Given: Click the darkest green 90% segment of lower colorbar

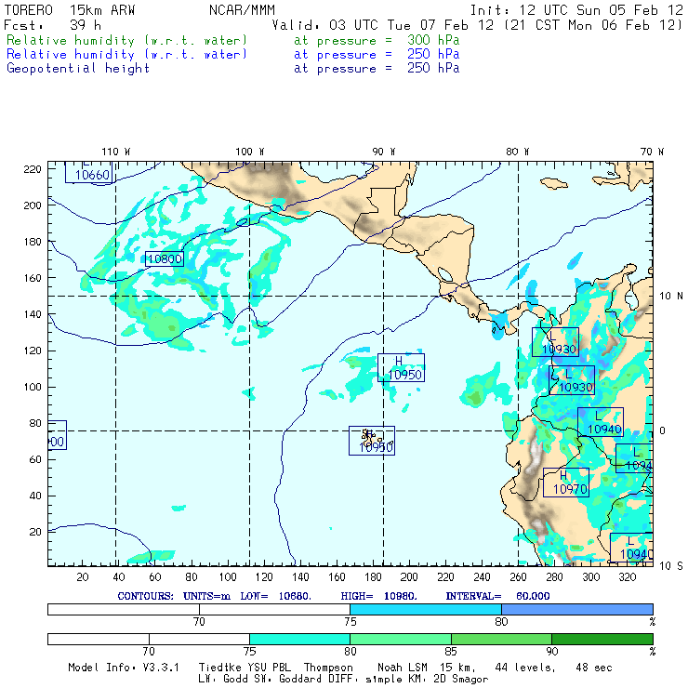Looking at the screenshot, I should [602, 639].
